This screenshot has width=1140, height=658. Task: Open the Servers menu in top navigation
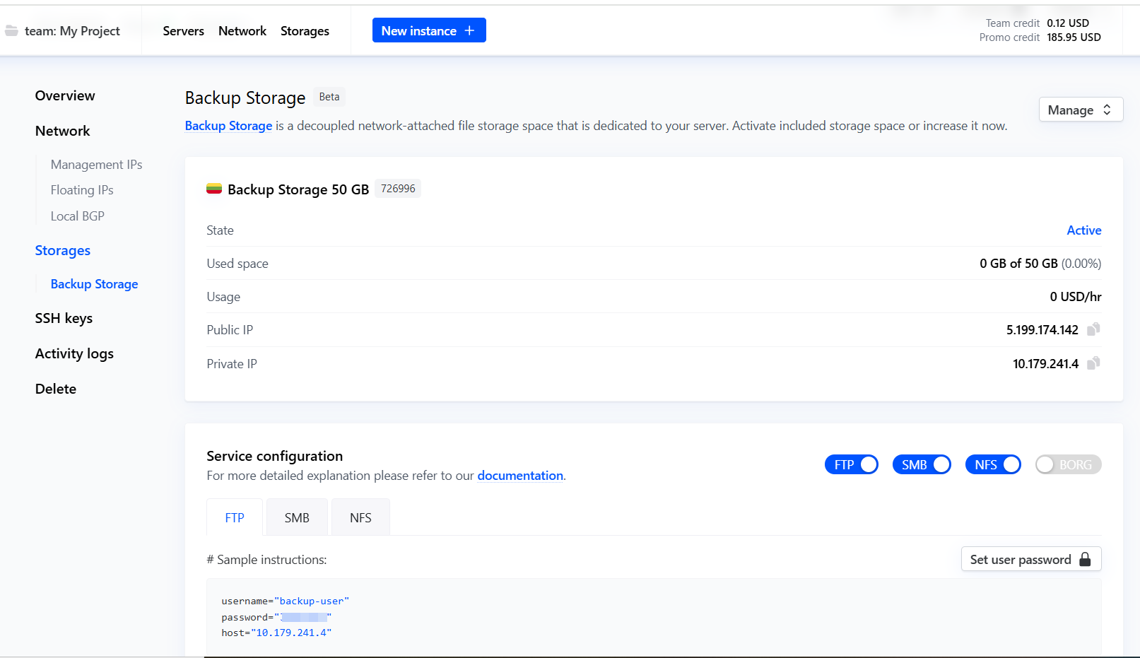183,31
